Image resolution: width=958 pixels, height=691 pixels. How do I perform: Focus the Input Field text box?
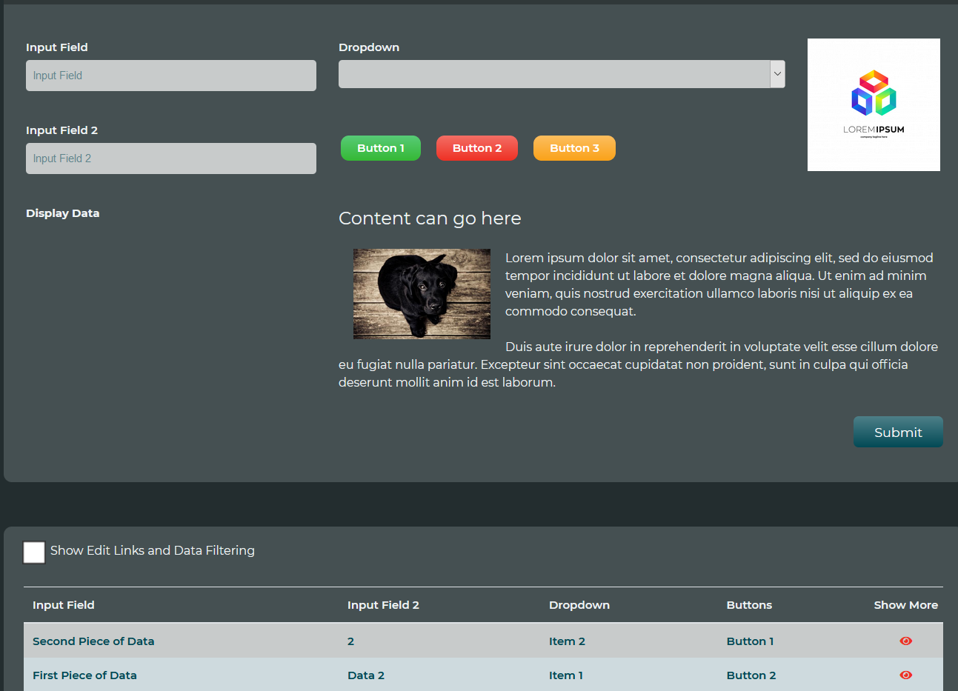point(171,76)
